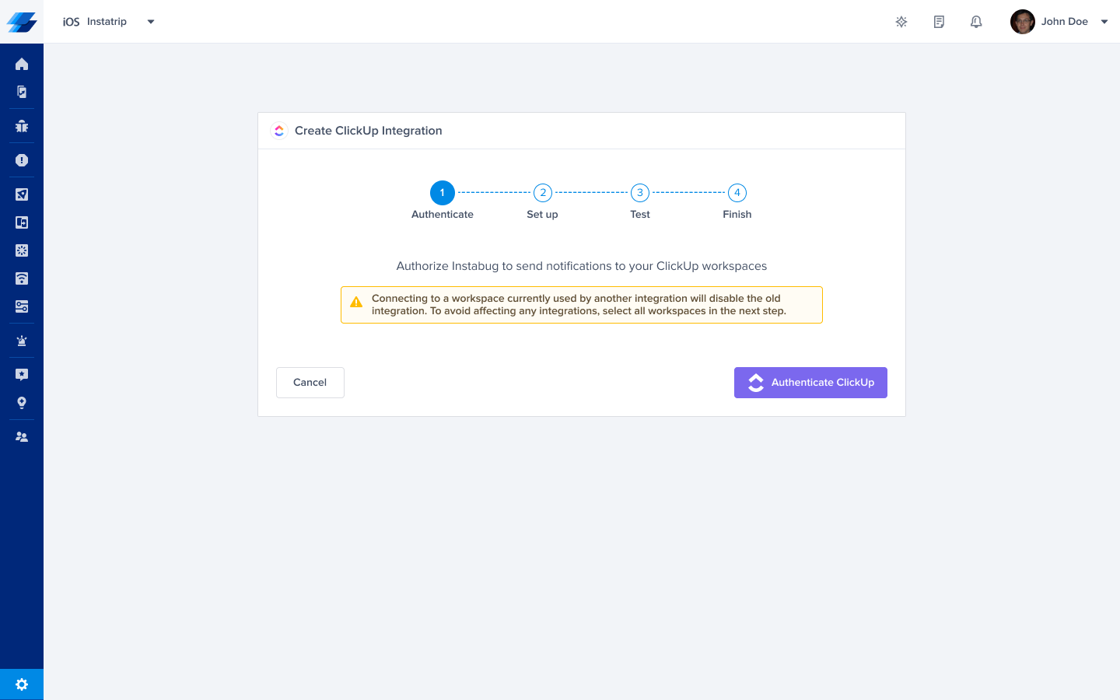
Task: Click the John Doe name in the header
Action: pyautogui.click(x=1065, y=22)
